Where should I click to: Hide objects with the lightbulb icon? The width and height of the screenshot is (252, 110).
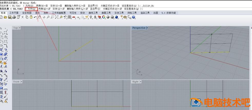[91, 17]
